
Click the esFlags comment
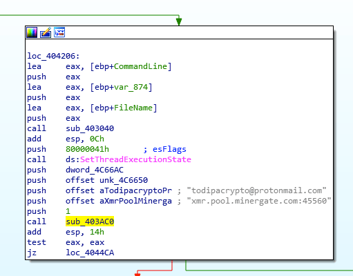click(x=169, y=149)
